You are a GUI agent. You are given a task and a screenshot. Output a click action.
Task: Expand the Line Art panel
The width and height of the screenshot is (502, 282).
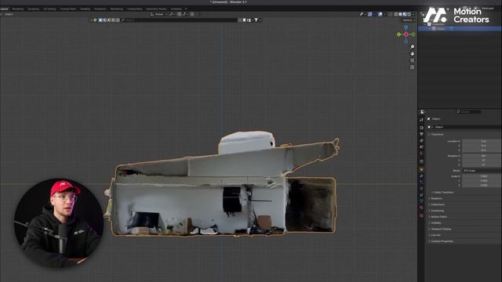point(435,235)
